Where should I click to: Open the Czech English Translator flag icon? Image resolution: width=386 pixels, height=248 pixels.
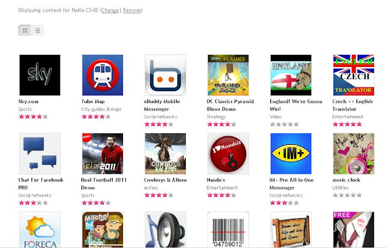coord(354,75)
